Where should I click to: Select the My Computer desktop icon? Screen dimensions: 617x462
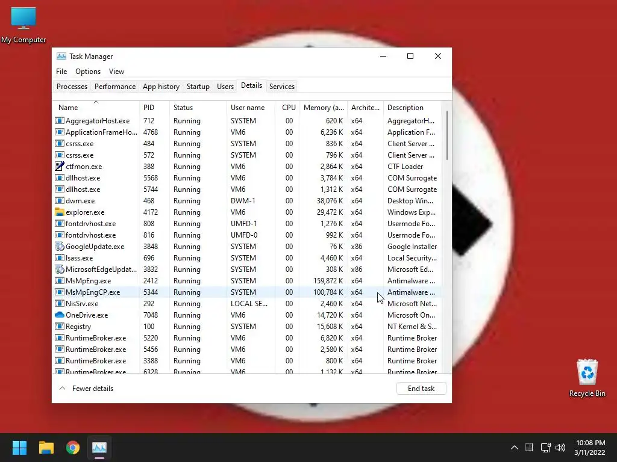pos(23,25)
